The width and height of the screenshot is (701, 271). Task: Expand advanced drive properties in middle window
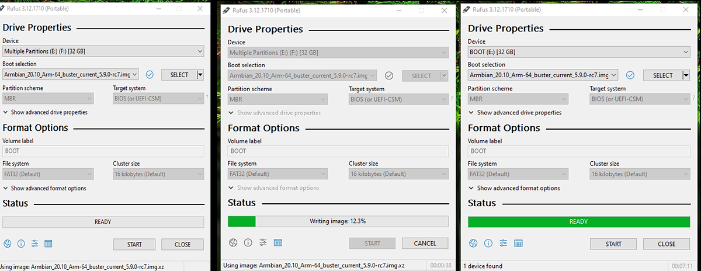(275, 113)
